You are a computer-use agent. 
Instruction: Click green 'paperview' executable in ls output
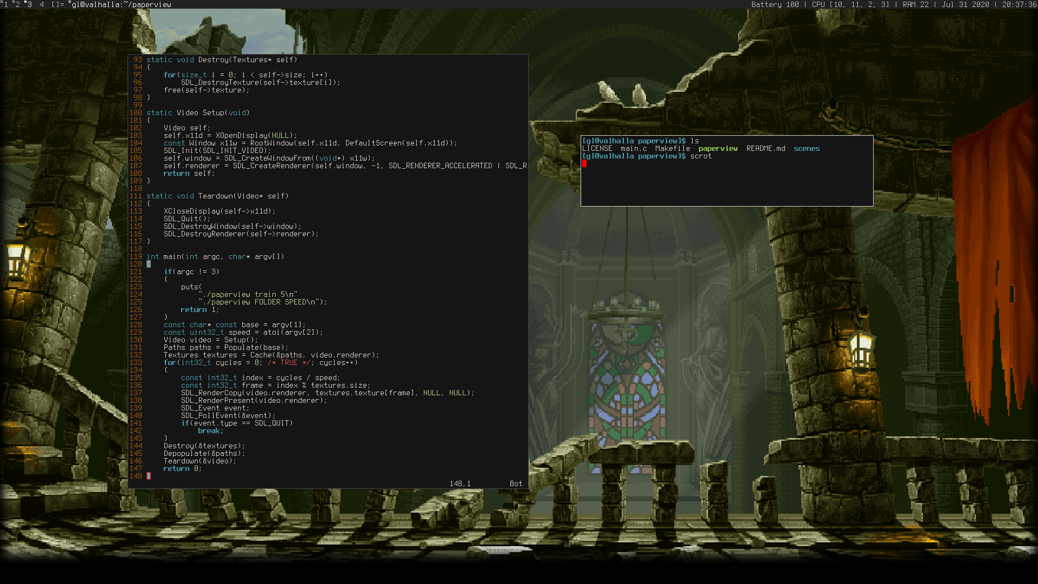(717, 149)
